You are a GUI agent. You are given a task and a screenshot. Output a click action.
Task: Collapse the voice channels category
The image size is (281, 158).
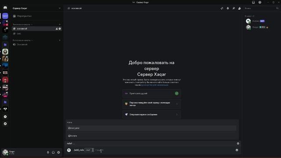22,40
